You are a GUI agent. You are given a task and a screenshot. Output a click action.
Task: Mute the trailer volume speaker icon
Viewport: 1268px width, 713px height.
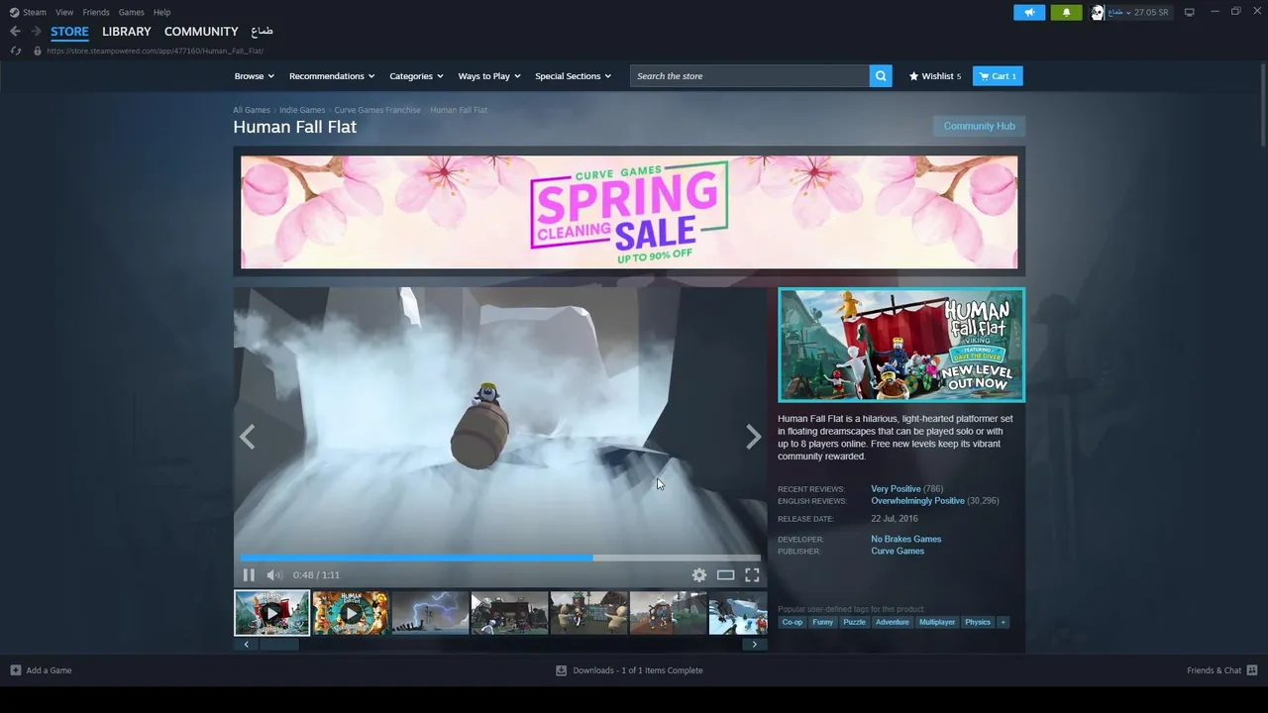tap(274, 574)
